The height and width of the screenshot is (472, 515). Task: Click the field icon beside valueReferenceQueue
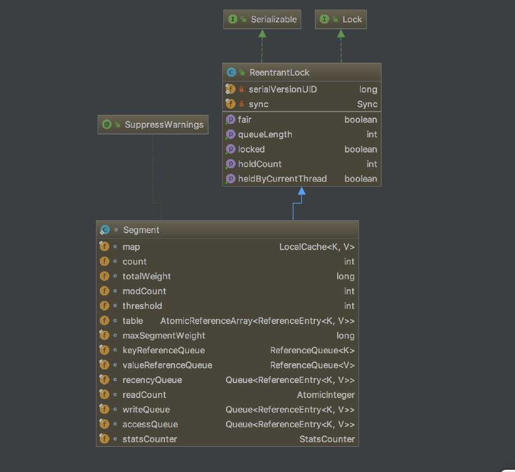click(104, 365)
